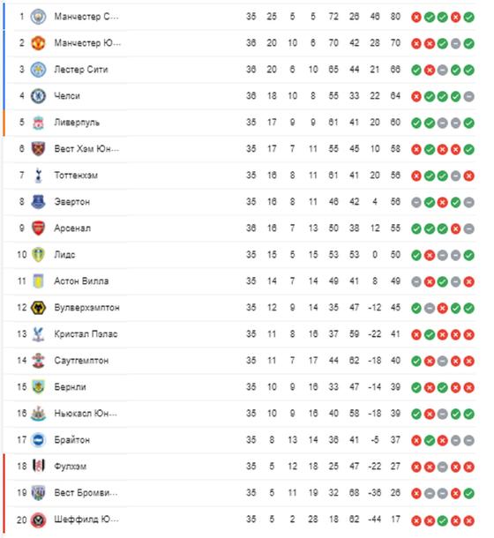Open the Кристал Пэлас team link
Image resolution: width=494 pixels, height=538 pixels.
tap(86, 334)
